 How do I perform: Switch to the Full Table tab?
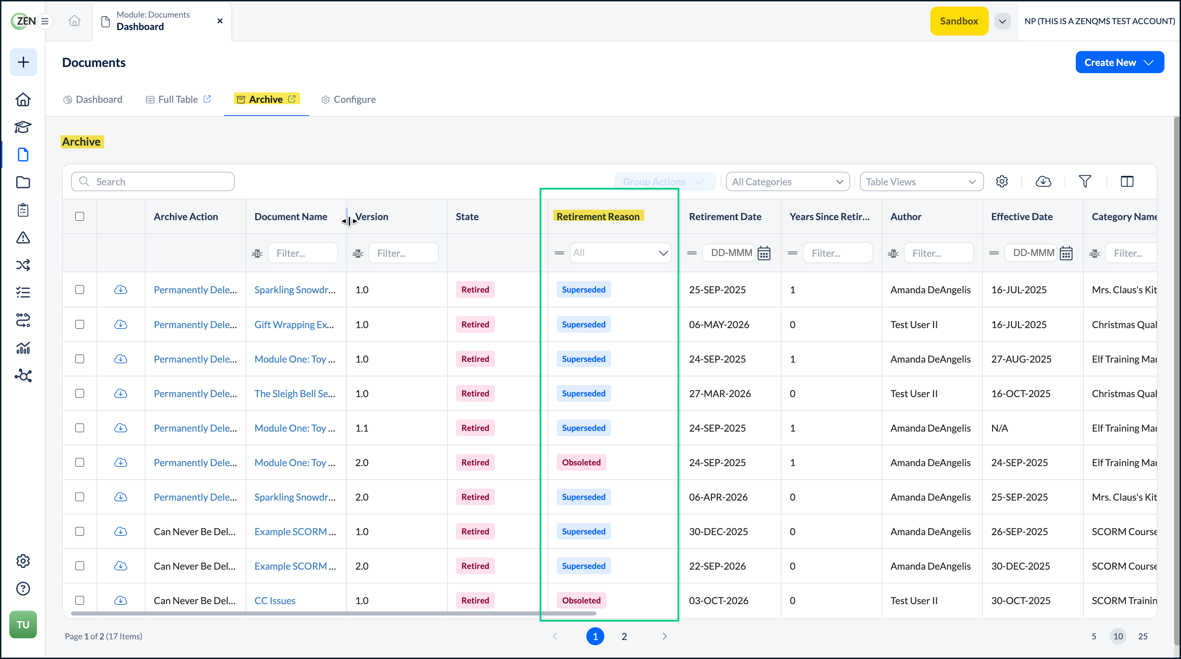(178, 99)
